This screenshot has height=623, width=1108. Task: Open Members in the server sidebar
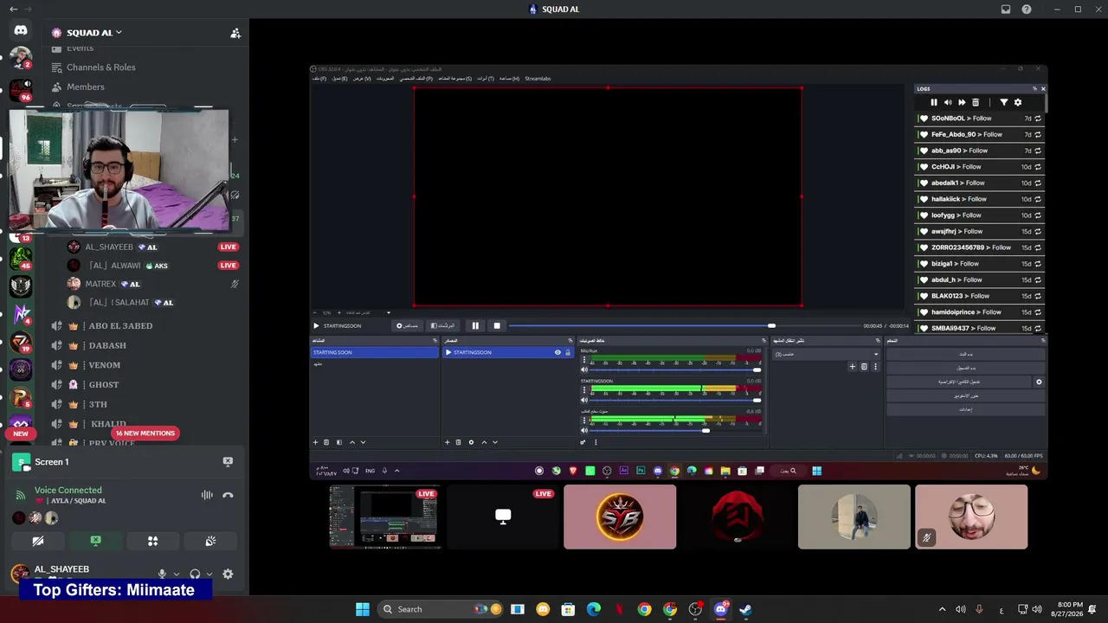click(x=86, y=87)
